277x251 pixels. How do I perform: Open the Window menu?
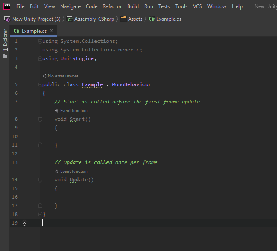click(216, 6)
